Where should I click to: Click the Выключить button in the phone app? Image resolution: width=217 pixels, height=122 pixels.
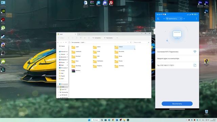[177, 104]
